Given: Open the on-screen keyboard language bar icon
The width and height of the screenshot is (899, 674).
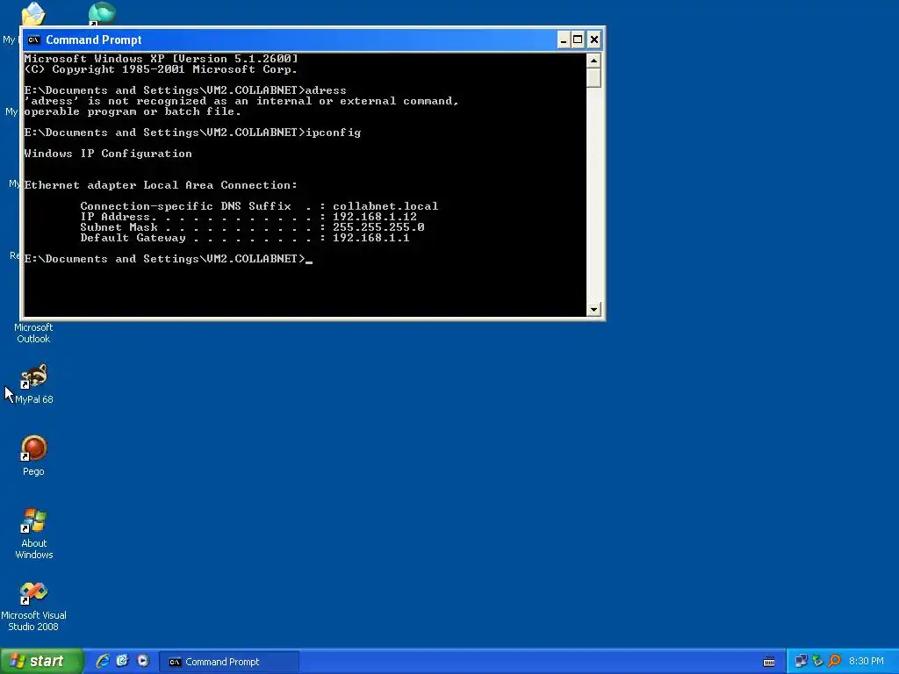Looking at the screenshot, I should (x=769, y=662).
